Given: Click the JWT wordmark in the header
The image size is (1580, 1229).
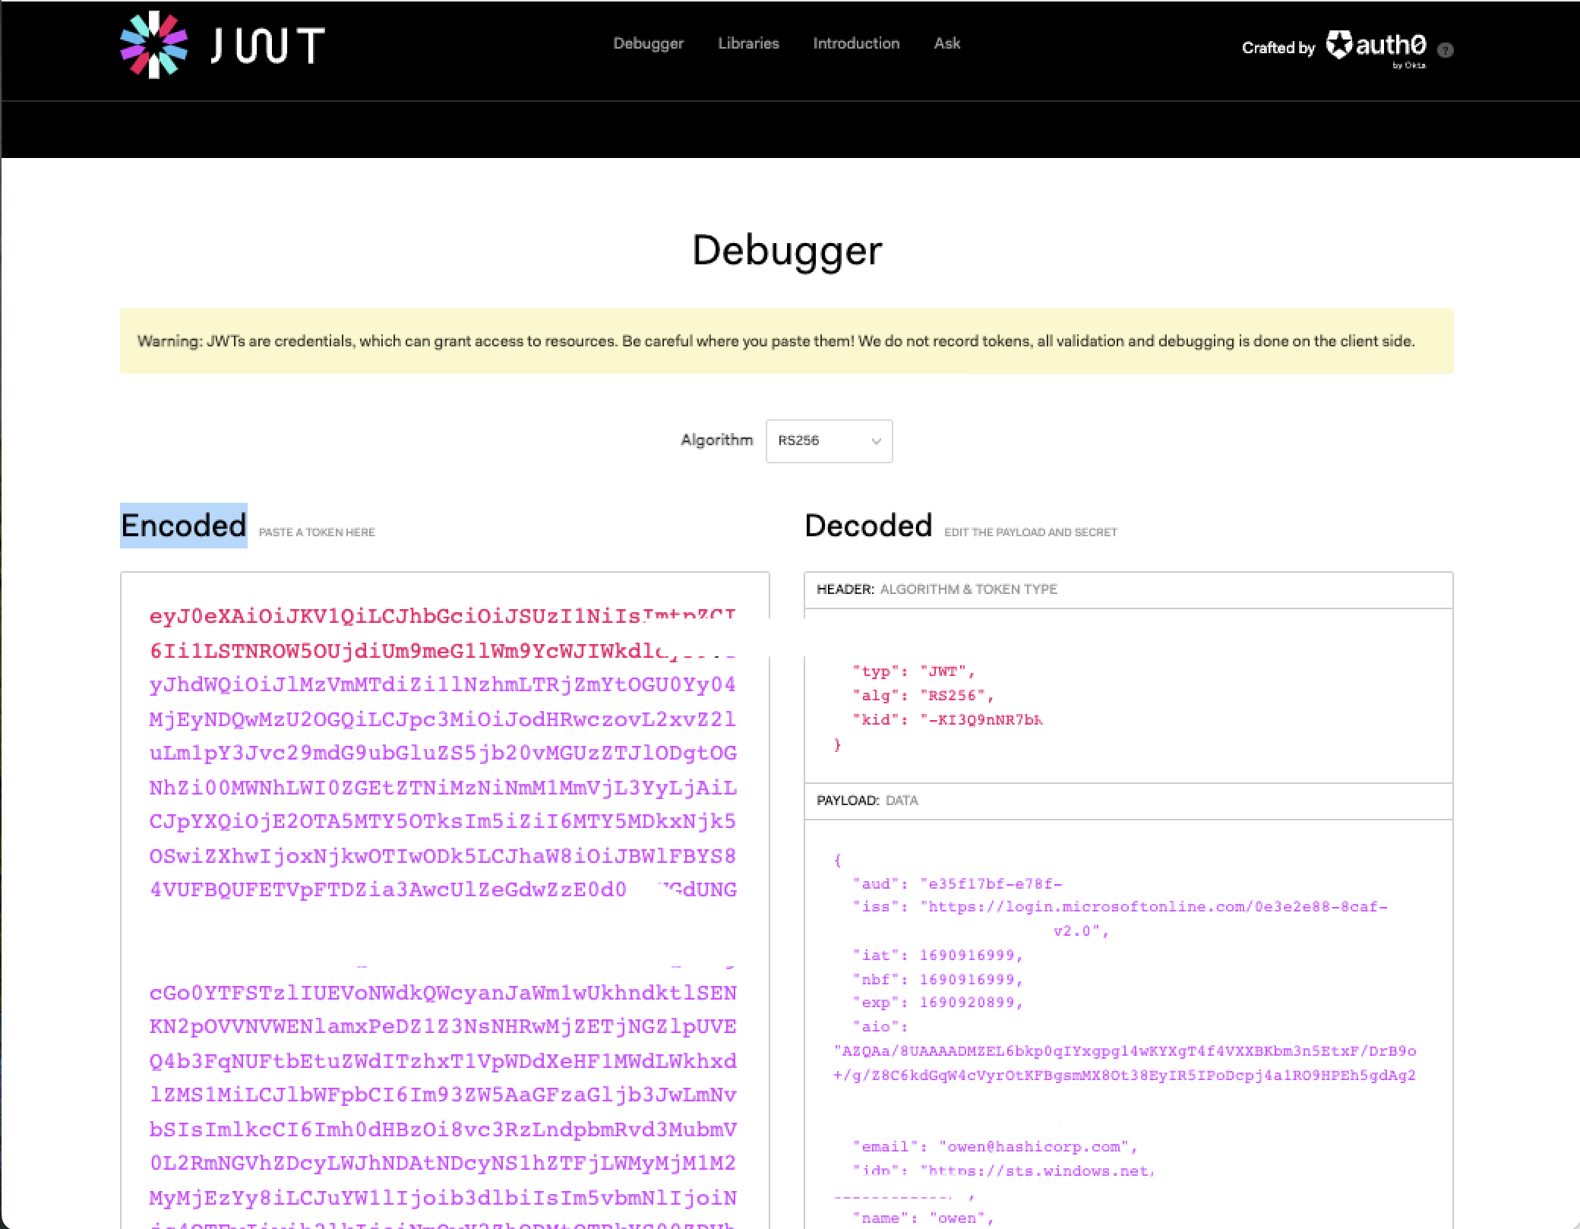Looking at the screenshot, I should 267,46.
